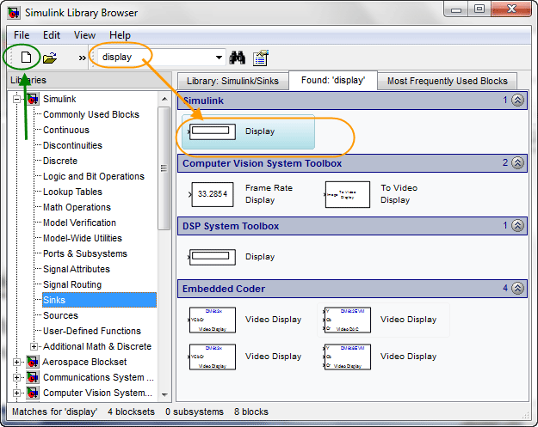Open the File menu

coord(22,35)
